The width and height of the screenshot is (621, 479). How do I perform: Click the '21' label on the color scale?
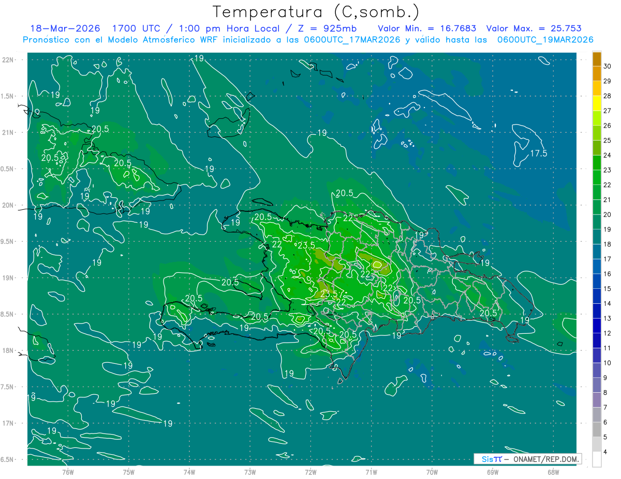coord(608,200)
